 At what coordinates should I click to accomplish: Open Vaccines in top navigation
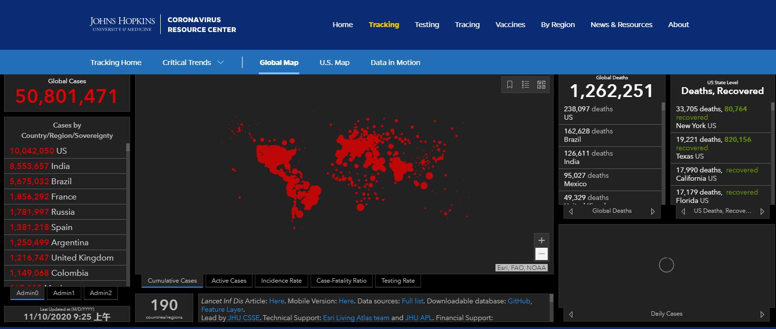coord(510,25)
